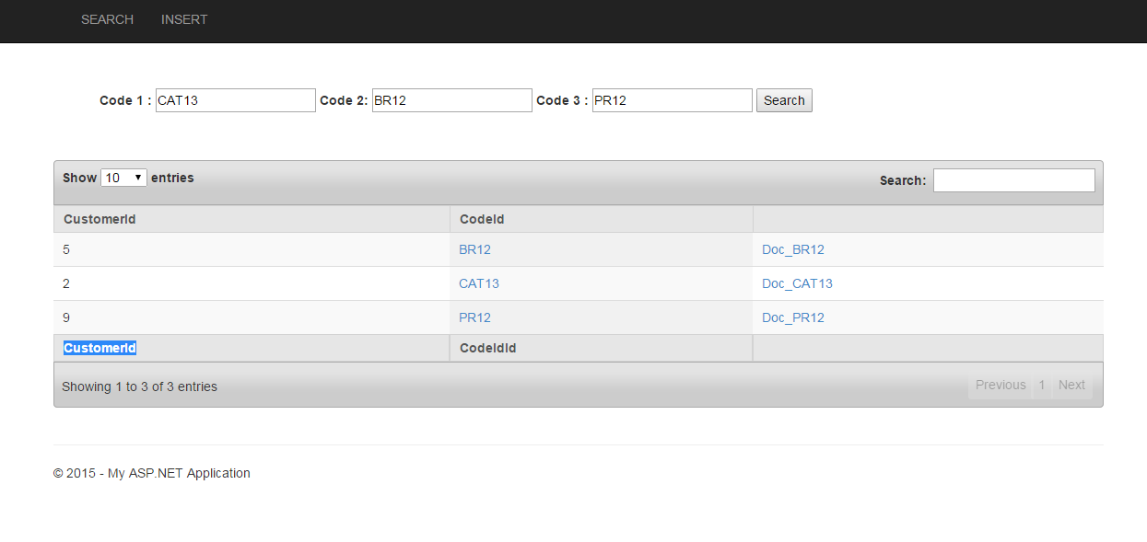This screenshot has height=542, width=1147.
Task: Open the Show entries dropdown
Action: [123, 178]
